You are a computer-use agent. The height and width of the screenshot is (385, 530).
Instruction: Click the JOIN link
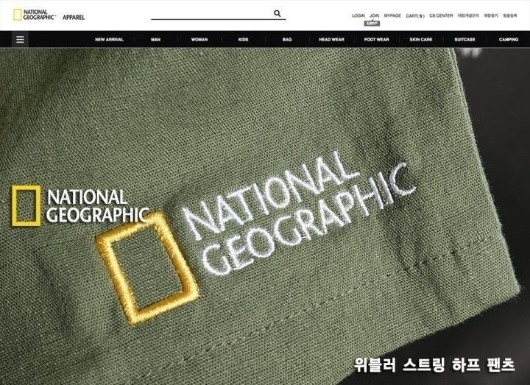point(374,15)
